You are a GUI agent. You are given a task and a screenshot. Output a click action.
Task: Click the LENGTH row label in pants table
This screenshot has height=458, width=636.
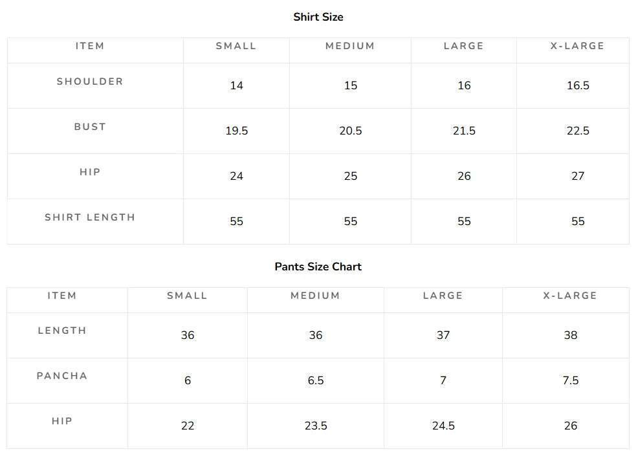coord(62,331)
